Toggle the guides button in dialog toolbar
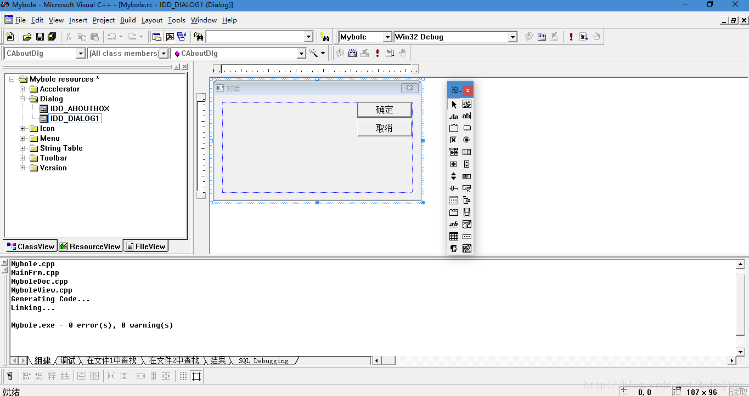The image size is (749, 396). [x=196, y=376]
